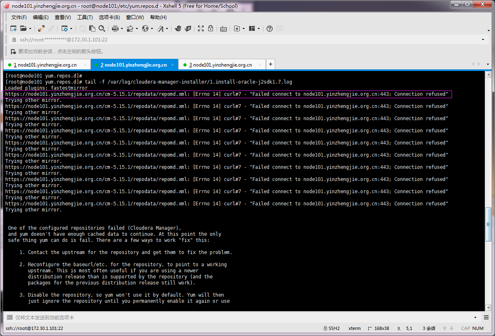Click the layout panes icon
The image size is (495, 336).
[x=252, y=28]
